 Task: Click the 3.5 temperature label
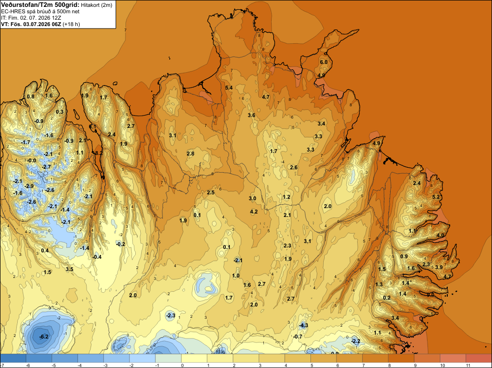(x=69, y=269)
